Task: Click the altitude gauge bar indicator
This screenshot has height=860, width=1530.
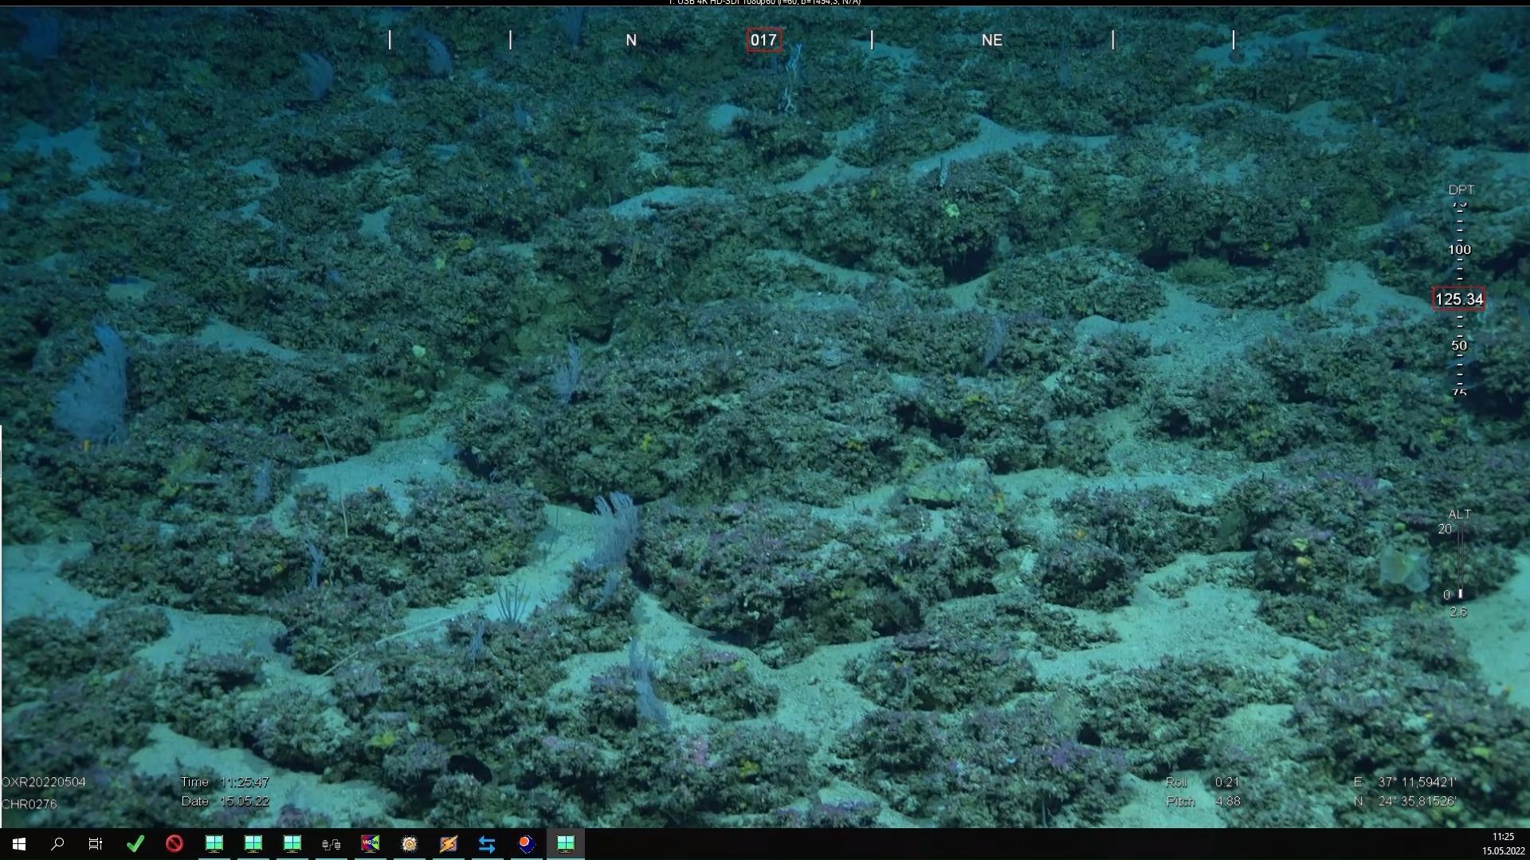Action: click(x=1460, y=561)
